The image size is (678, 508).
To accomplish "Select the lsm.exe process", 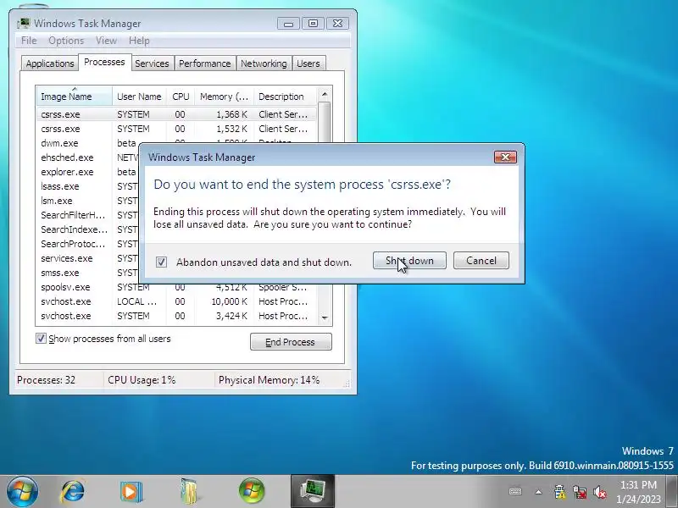I will (88, 201).
